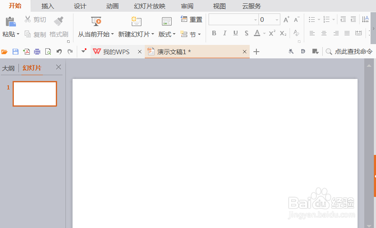Close the slide panel with X
This screenshot has height=228, width=376.
pyautogui.click(x=58, y=67)
